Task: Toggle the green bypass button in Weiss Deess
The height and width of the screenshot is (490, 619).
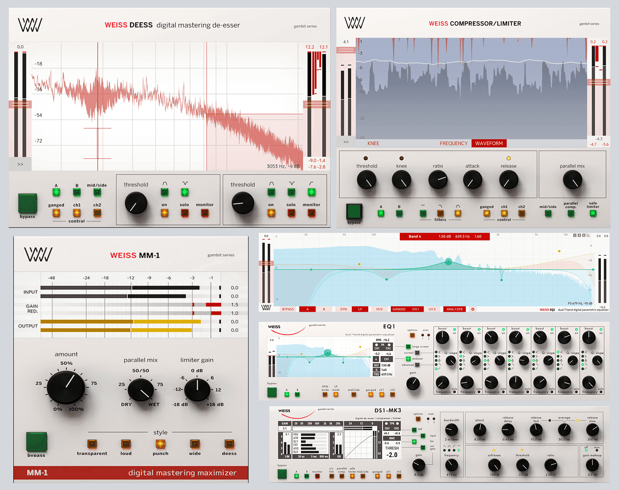Action: pyautogui.click(x=27, y=203)
